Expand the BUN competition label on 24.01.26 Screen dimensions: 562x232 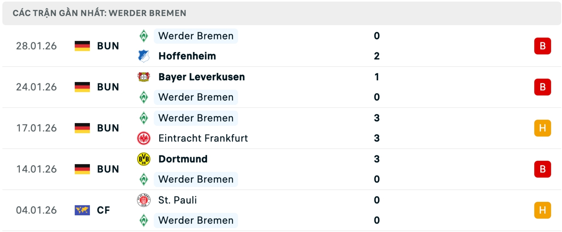pos(108,87)
